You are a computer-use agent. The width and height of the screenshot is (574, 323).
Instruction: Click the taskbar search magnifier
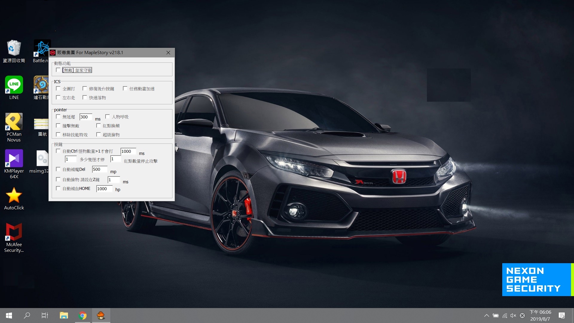pyautogui.click(x=27, y=316)
